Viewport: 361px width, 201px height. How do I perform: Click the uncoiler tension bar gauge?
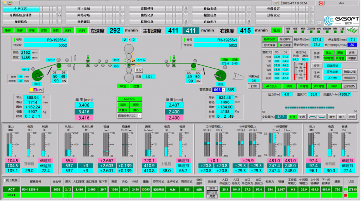[9, 145]
